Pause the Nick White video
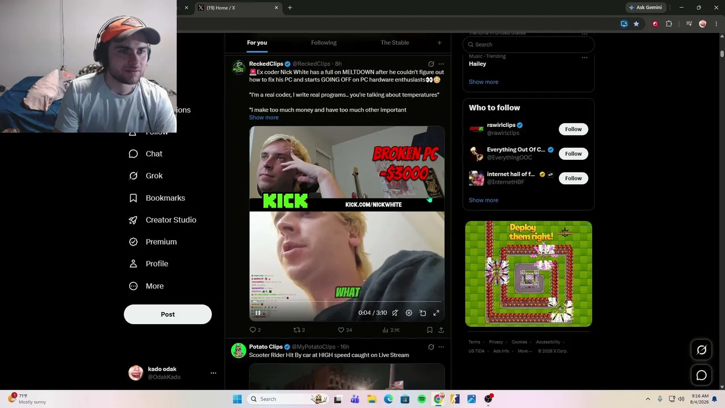 [x=258, y=313]
